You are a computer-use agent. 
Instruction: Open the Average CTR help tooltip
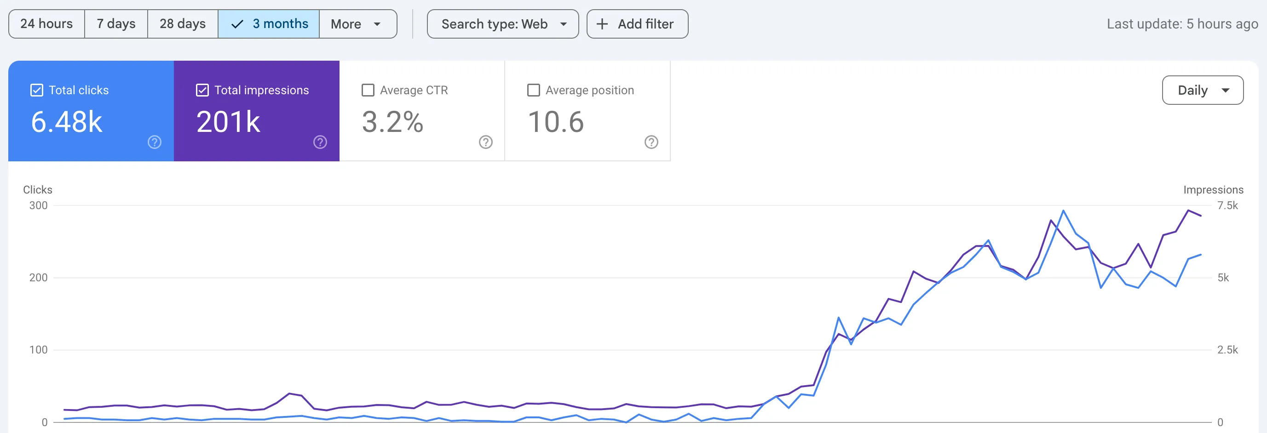485,142
